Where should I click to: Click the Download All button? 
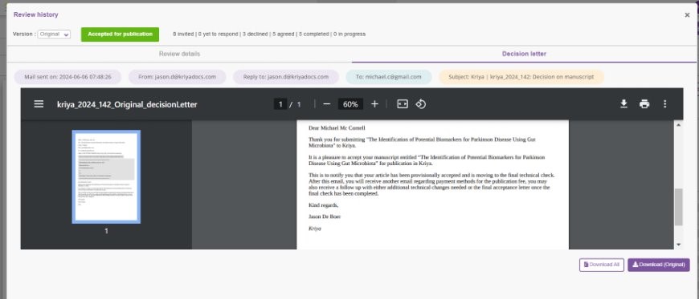point(601,265)
